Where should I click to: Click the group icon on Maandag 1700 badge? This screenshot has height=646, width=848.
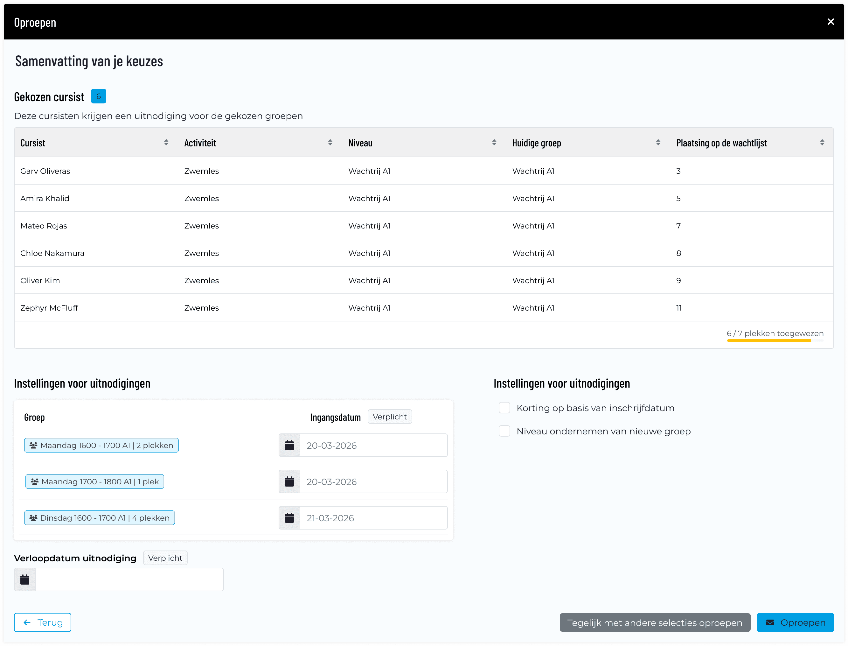pos(35,481)
